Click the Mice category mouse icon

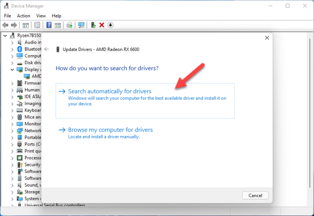[x=20, y=117]
